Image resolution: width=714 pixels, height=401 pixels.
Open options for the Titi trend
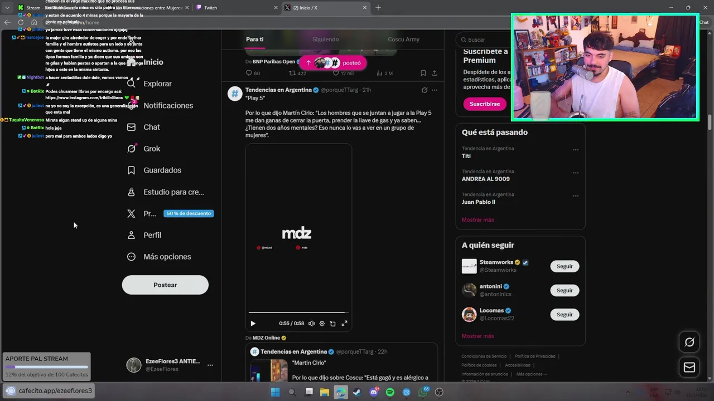tap(576, 150)
